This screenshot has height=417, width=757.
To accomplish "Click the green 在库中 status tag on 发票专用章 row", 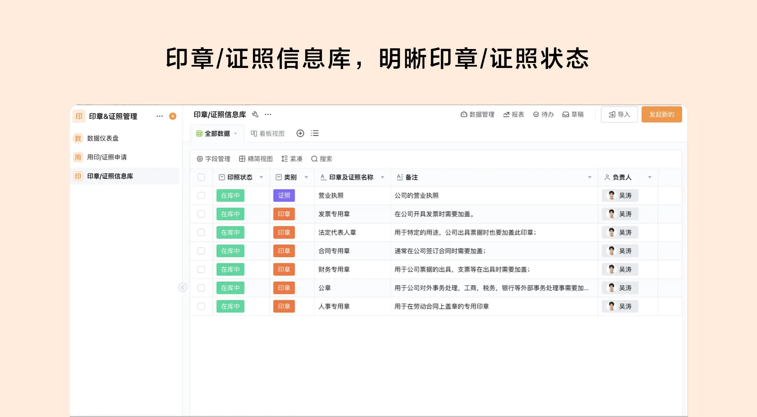I will [230, 214].
